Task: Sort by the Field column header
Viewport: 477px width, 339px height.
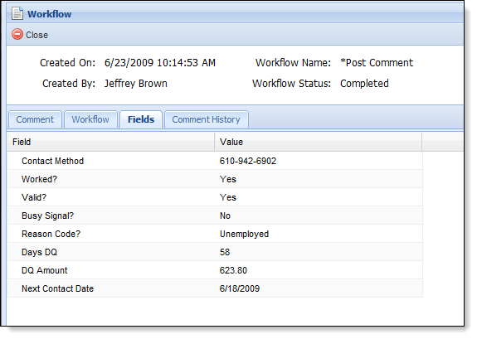Action: [110, 142]
